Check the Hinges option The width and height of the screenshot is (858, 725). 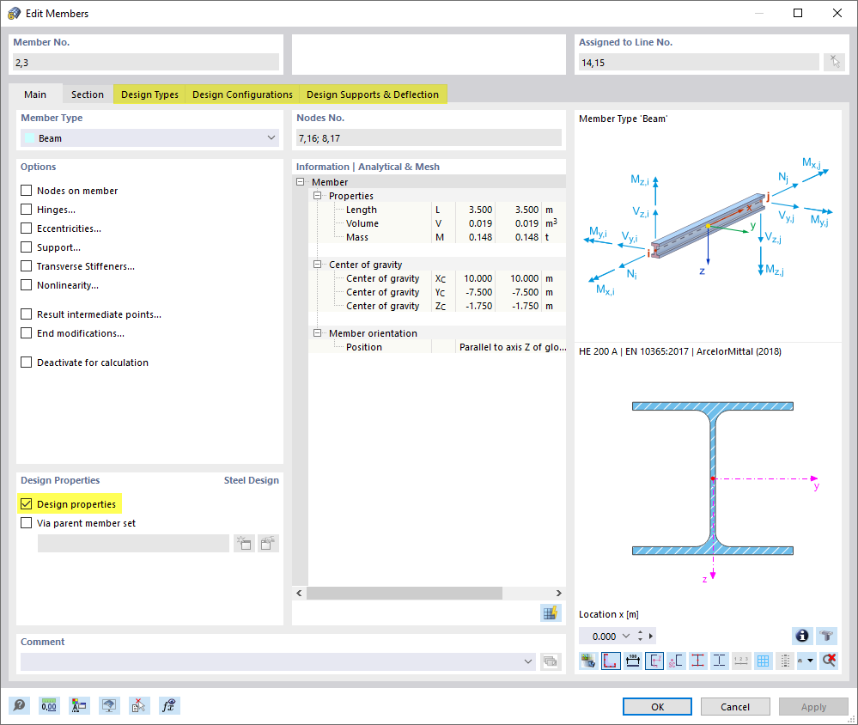pyautogui.click(x=26, y=209)
